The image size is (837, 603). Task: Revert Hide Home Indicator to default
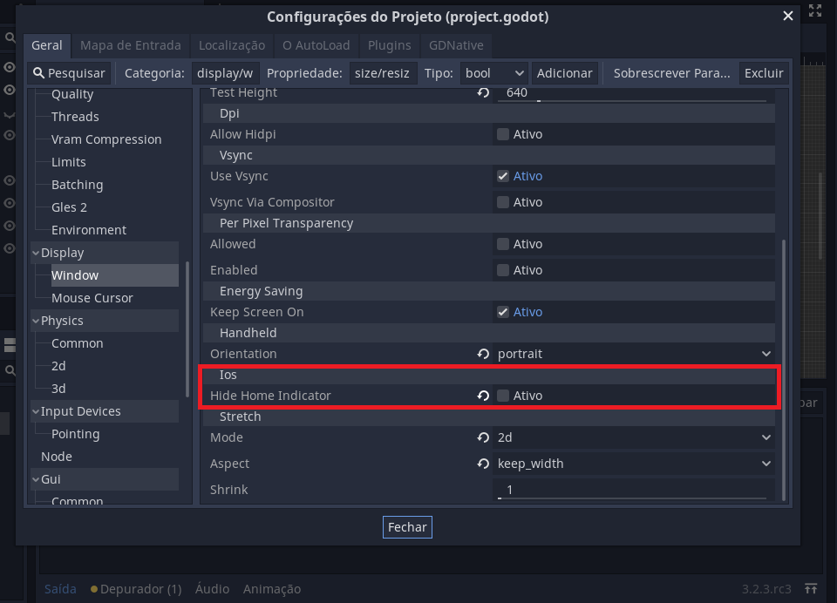coord(483,396)
